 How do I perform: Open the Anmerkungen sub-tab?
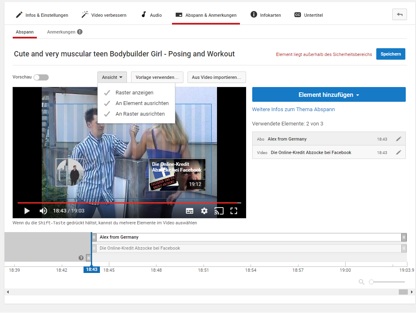(x=61, y=32)
